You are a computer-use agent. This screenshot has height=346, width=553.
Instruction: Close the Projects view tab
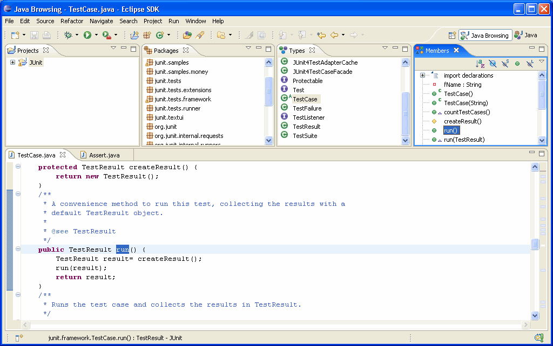[46, 50]
